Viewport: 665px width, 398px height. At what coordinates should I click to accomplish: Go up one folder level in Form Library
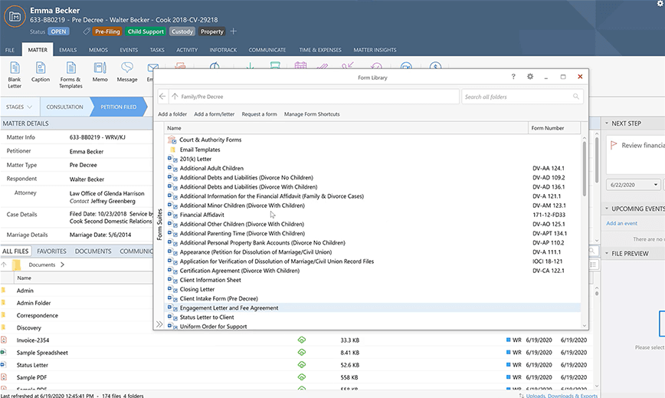(x=175, y=97)
